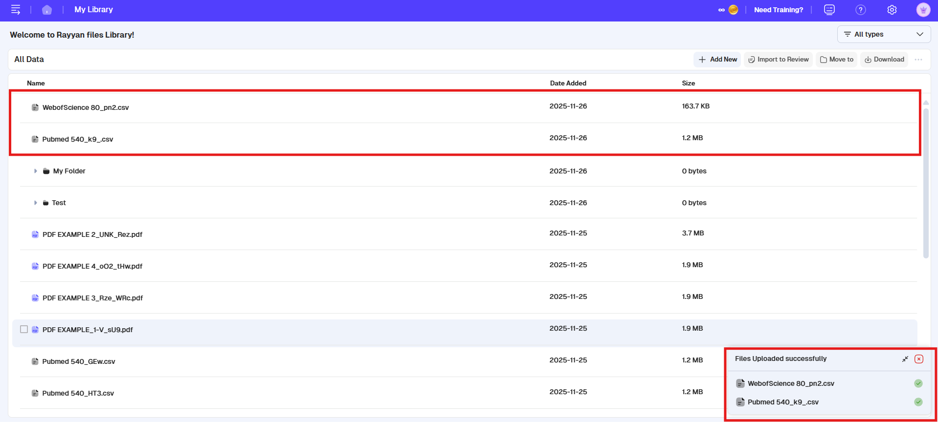This screenshot has width=938, height=422.
Task: Open the help question mark icon
Action: 860,10
